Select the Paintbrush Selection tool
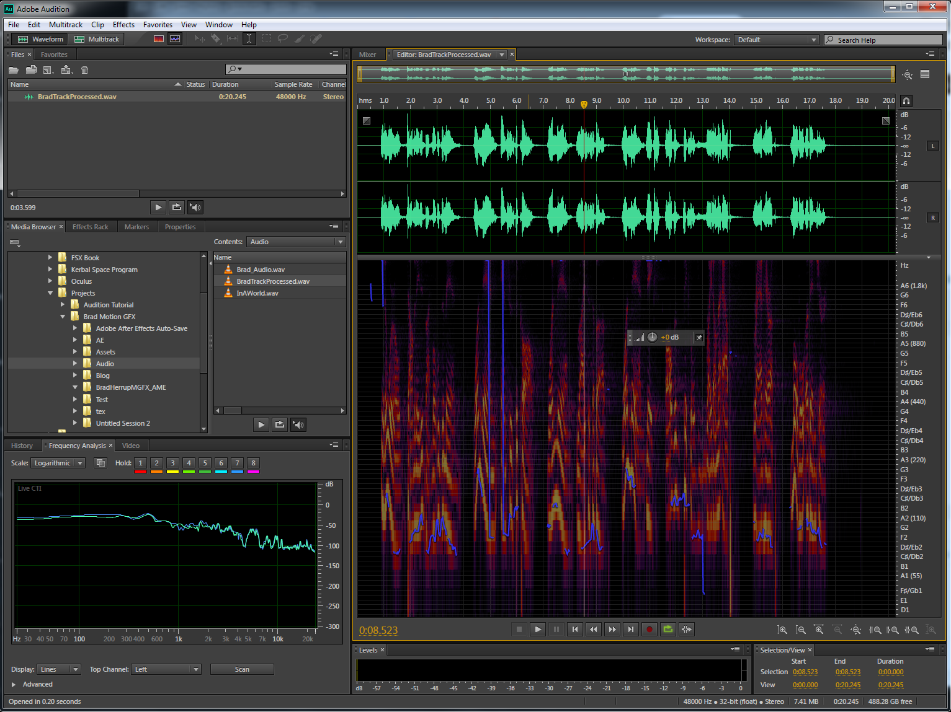This screenshot has width=951, height=712. tap(300, 39)
